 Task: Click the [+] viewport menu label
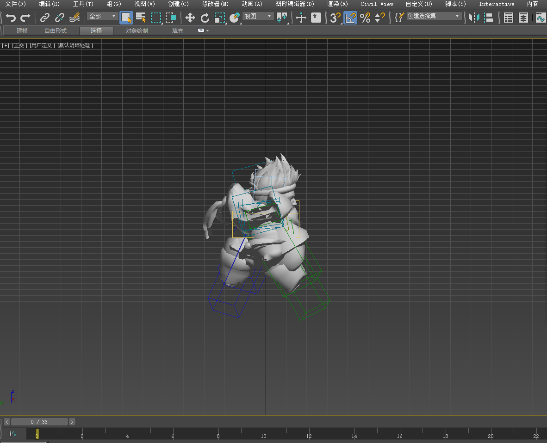click(6, 45)
